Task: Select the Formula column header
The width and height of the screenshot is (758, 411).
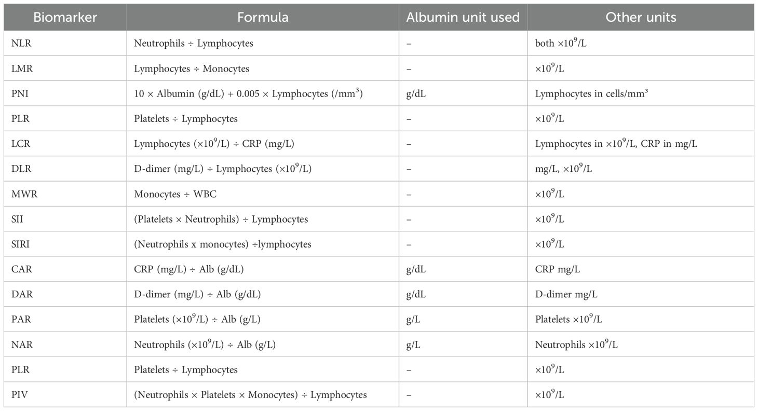Action: coord(263,17)
